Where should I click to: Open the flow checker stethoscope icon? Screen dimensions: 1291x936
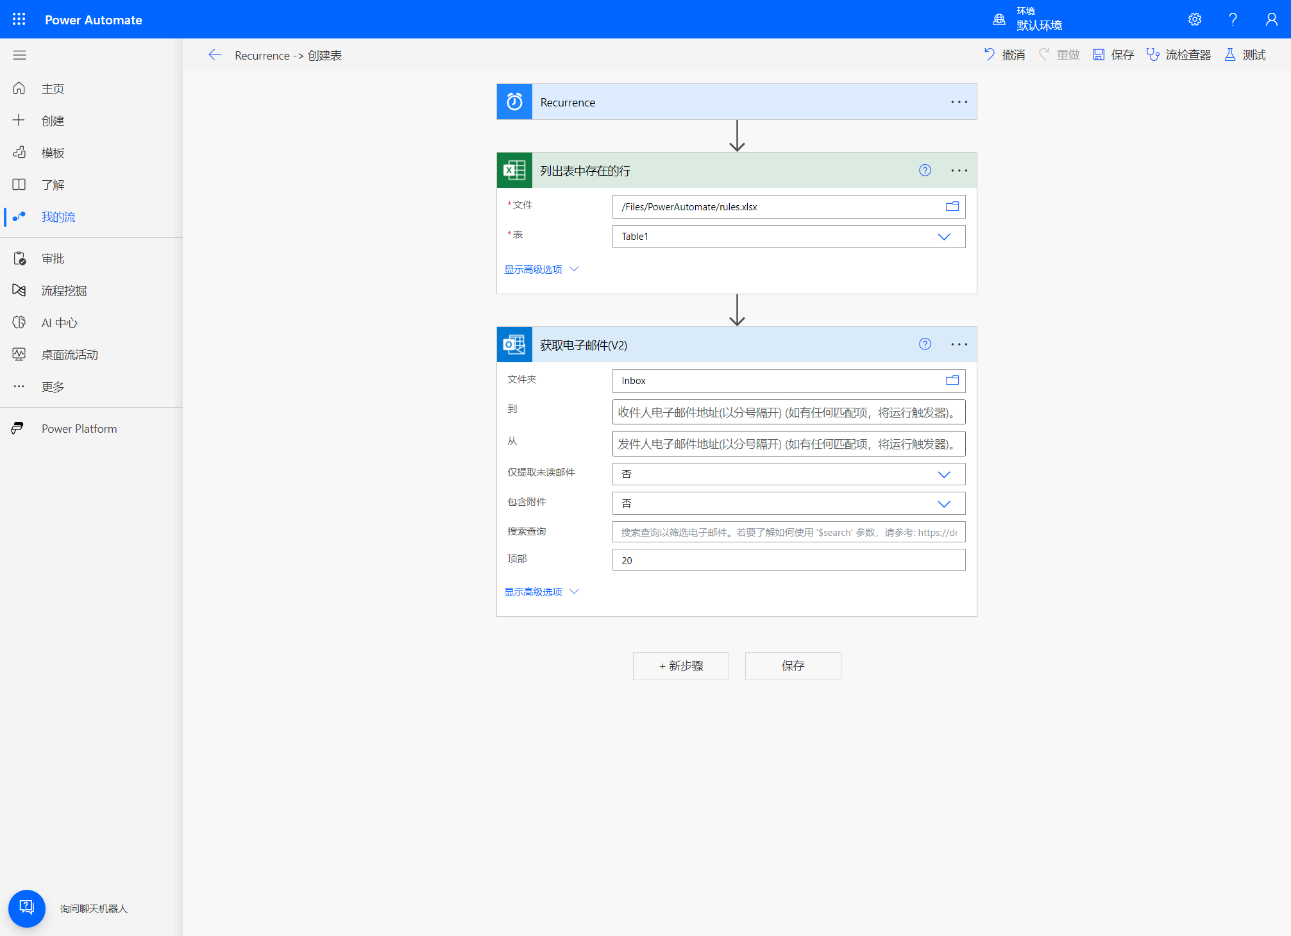click(x=1152, y=55)
